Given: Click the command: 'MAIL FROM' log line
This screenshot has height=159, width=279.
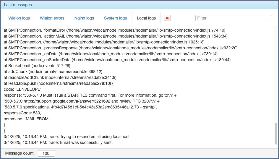Looking at the screenshot, I should coord(27,119).
